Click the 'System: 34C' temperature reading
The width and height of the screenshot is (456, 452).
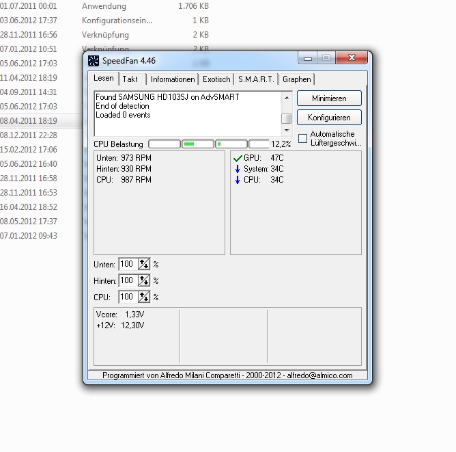click(x=263, y=169)
